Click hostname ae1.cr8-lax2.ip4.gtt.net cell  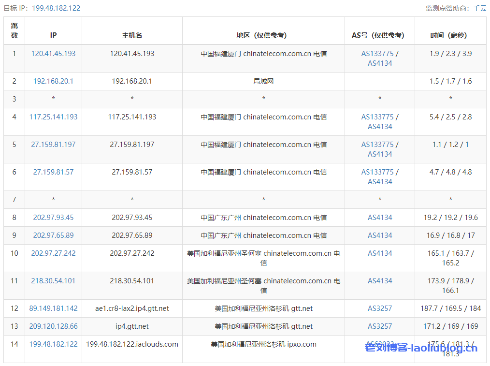click(132, 308)
